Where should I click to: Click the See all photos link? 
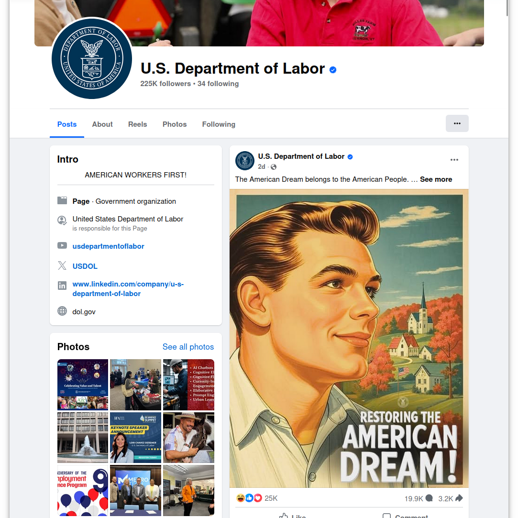188,347
